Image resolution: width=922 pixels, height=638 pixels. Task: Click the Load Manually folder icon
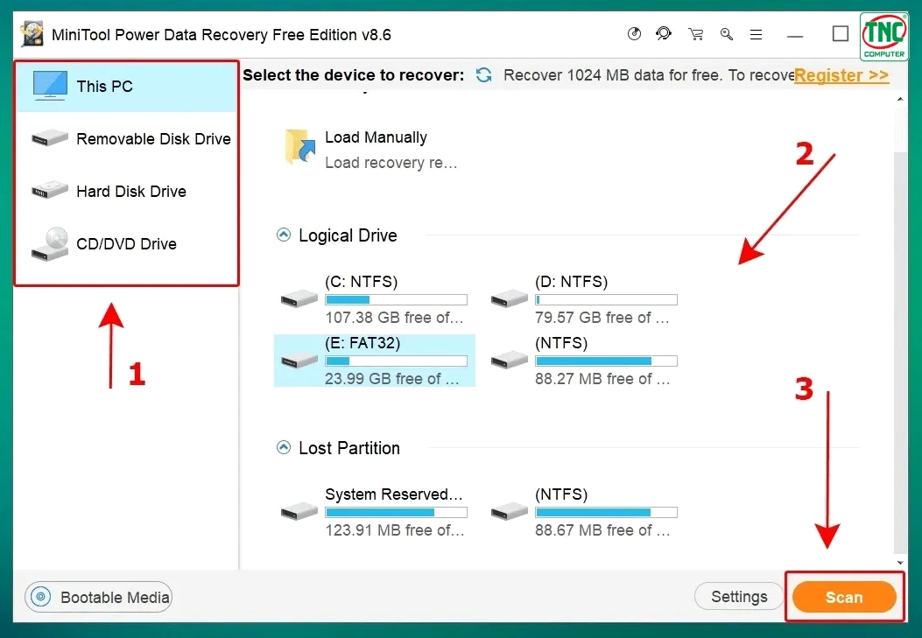[x=299, y=148]
